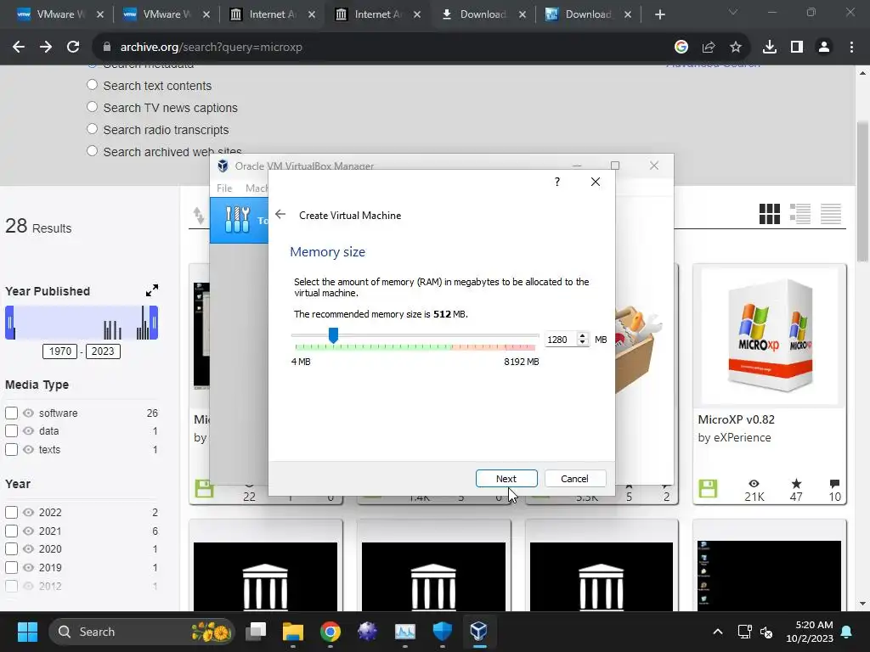Switch to tile grid view of results
This screenshot has height=652, width=870.
pos(770,213)
